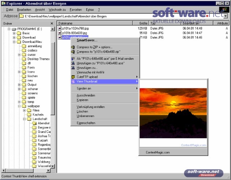The height and width of the screenshot is (180, 231).
Task: Collapse the wallpaper folder node
Action: pos(19,106)
